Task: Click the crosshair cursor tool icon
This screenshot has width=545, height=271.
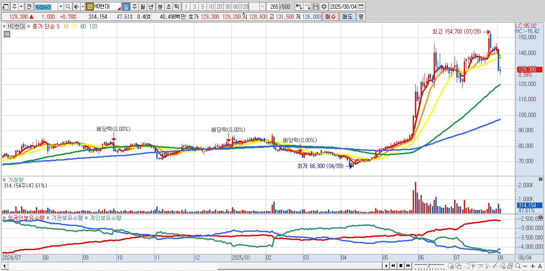Action: point(473,266)
